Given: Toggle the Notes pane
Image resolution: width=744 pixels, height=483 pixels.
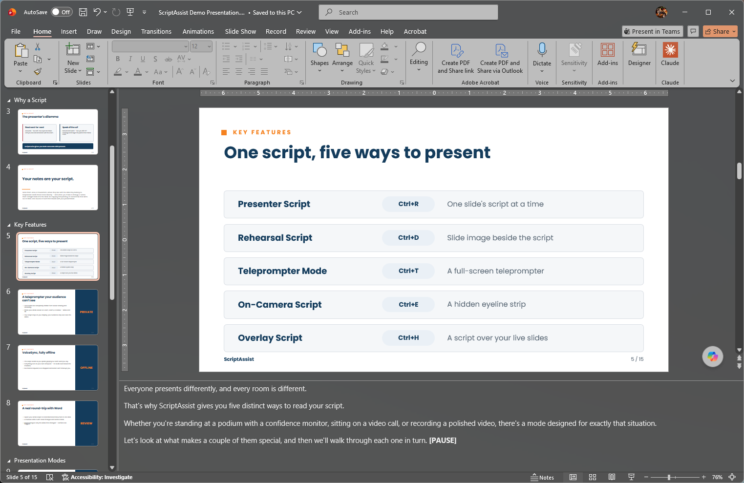Looking at the screenshot, I should pos(542,477).
